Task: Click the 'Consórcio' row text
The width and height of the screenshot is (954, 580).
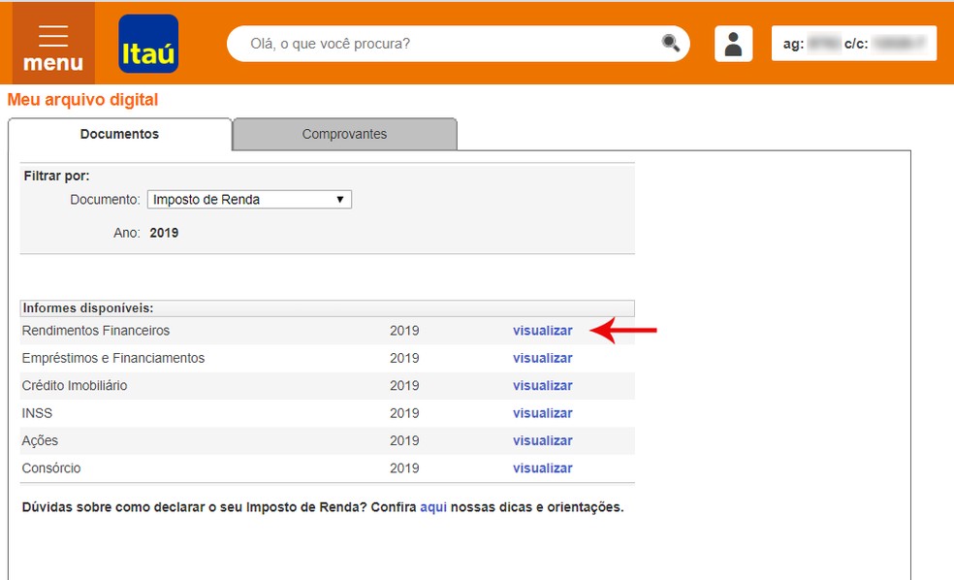Action: click(x=51, y=468)
